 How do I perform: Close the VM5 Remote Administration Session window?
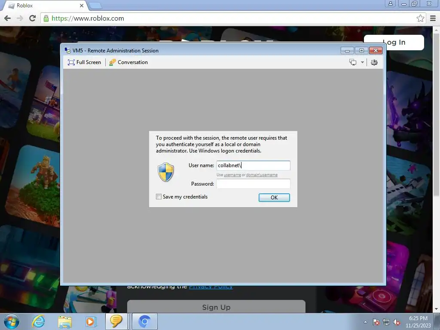[x=376, y=51]
